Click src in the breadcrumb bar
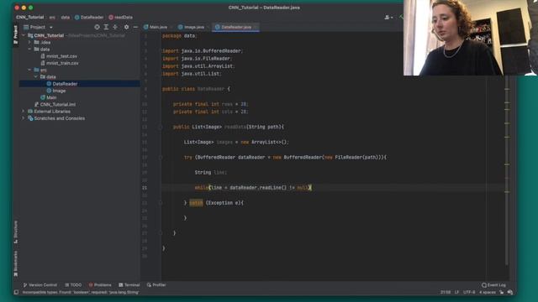Screen dimensions: 538x302 click(x=52, y=17)
